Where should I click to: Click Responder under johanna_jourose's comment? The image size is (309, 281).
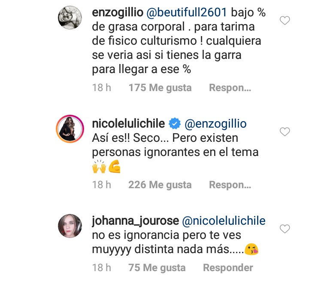228,267
